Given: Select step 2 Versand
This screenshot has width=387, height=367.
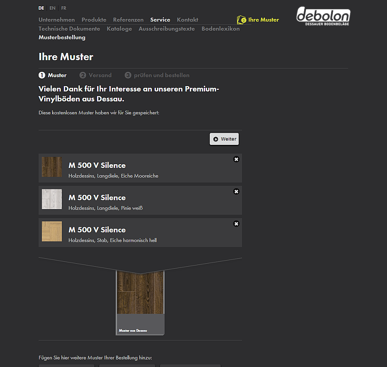Looking at the screenshot, I should (x=95, y=75).
